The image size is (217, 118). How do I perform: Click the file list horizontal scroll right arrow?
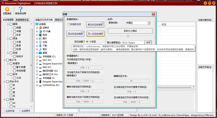[194, 87]
